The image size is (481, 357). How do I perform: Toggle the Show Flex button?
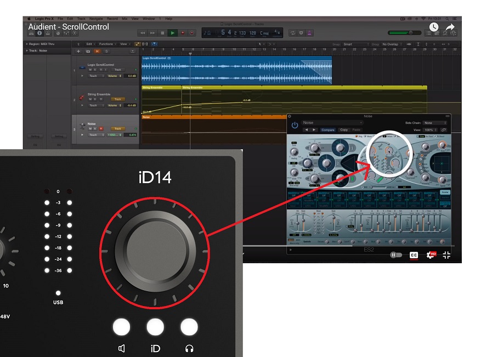coord(145,44)
